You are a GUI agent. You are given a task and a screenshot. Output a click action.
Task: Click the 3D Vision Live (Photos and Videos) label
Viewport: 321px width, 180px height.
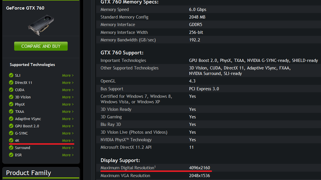134,132
